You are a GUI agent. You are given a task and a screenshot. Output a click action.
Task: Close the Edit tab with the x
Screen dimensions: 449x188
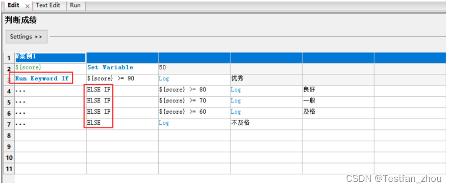coord(27,6)
